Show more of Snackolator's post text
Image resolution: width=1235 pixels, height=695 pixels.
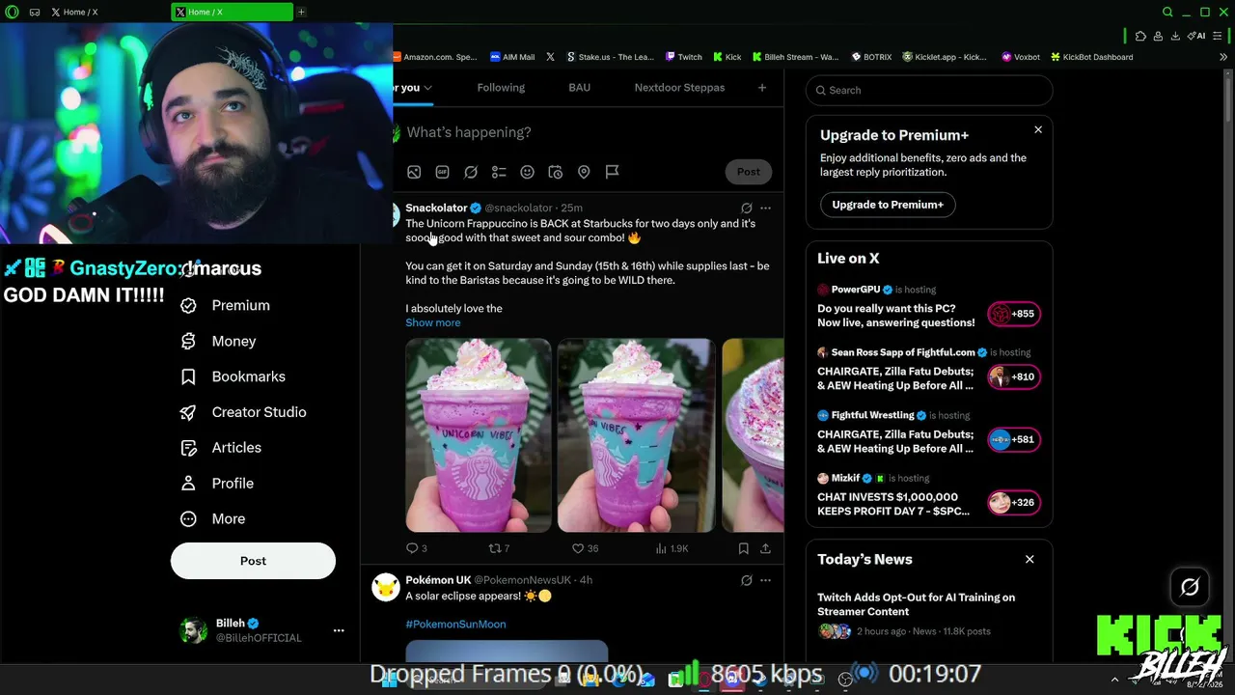point(433,322)
